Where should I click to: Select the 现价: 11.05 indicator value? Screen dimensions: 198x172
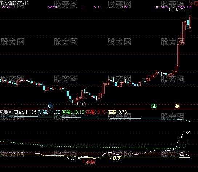click(25, 112)
